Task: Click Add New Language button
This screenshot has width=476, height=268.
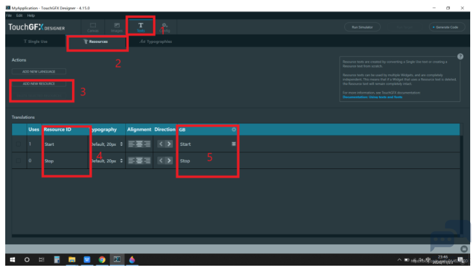Action: tap(39, 71)
